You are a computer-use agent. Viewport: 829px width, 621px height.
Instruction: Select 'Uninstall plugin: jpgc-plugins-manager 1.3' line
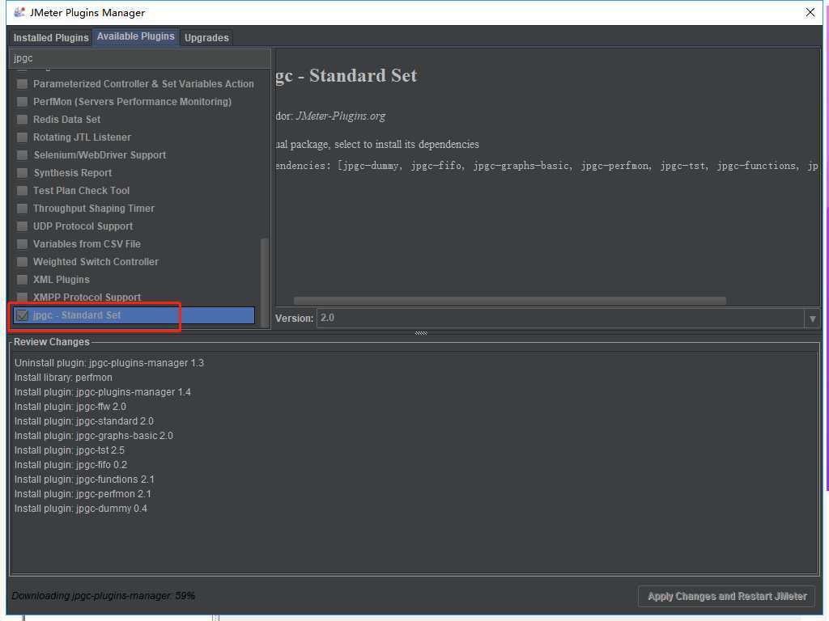tap(109, 363)
